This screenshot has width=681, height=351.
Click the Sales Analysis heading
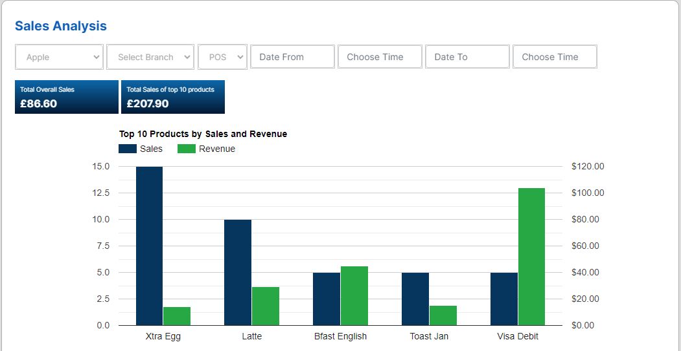61,26
